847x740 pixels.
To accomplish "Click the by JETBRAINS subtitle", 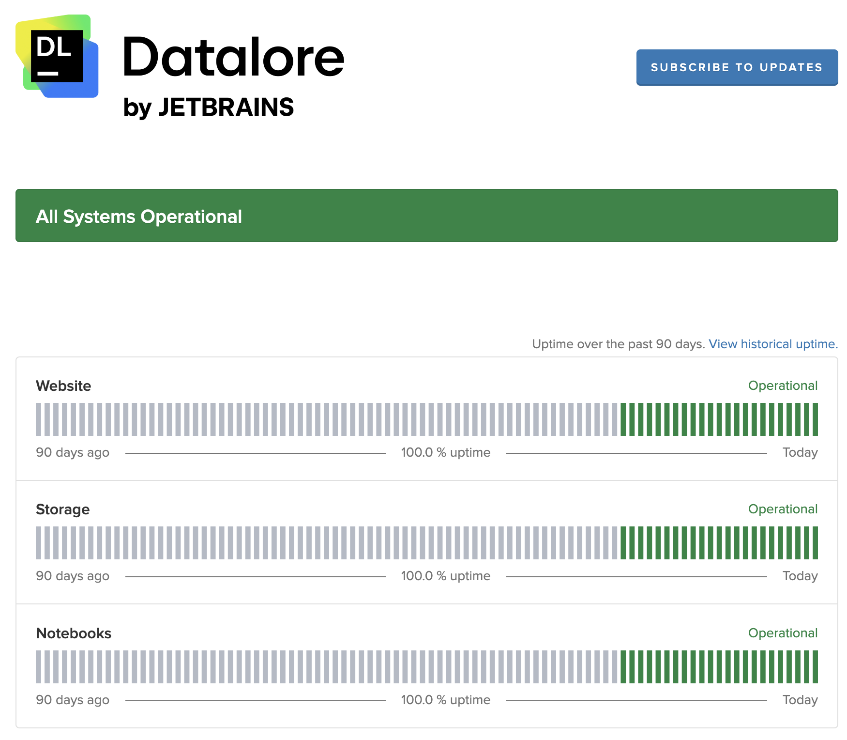I will tap(209, 108).
